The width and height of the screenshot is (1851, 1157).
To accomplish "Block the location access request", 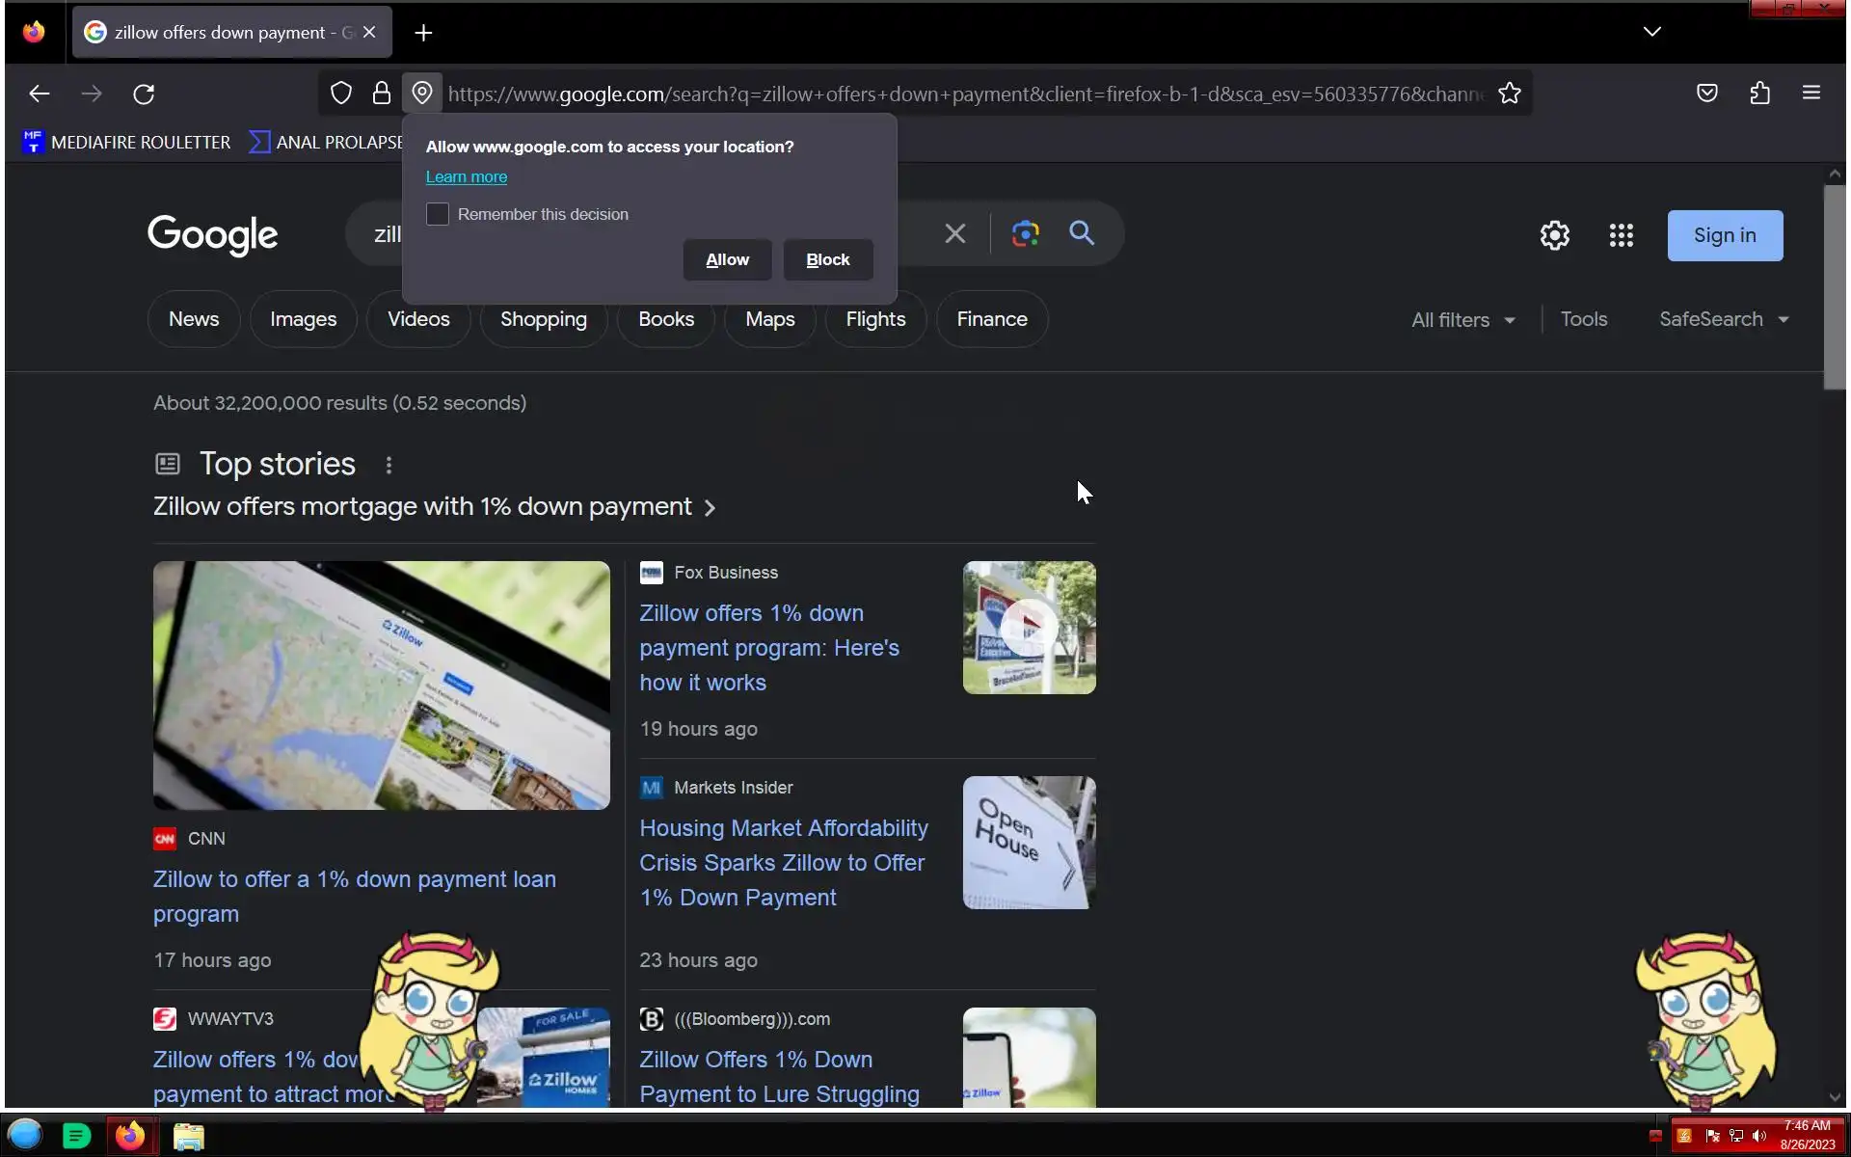I will pos(827,259).
